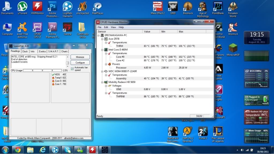274x154 pixels.
Task: Collapse the Mobility Radeon HD 5650 node
Action: (102, 82)
